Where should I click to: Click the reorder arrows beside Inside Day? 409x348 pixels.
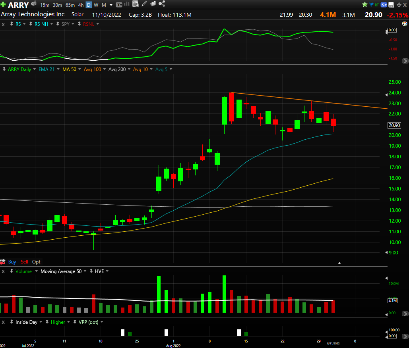tap(12, 322)
